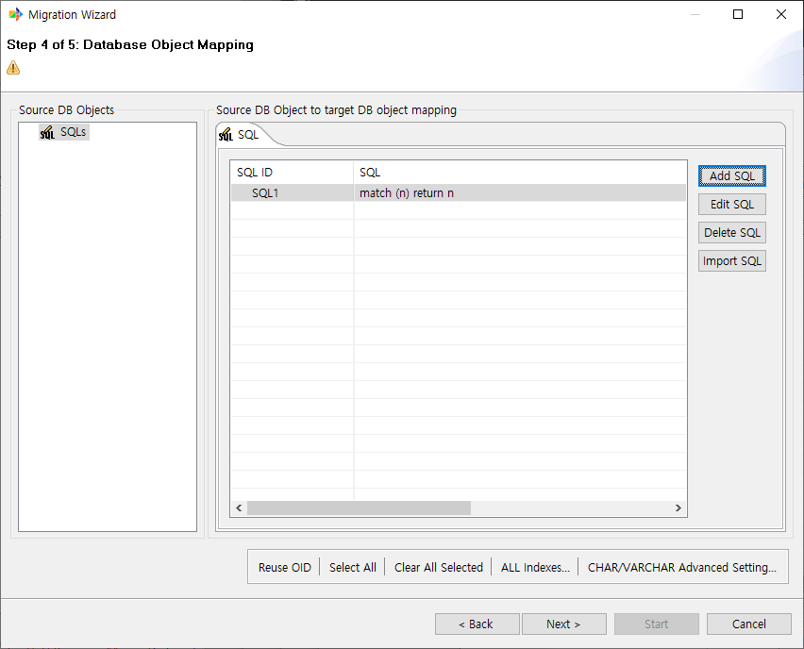The width and height of the screenshot is (804, 649).
Task: Click the horizontal scrollbar thumb
Action: coord(359,508)
